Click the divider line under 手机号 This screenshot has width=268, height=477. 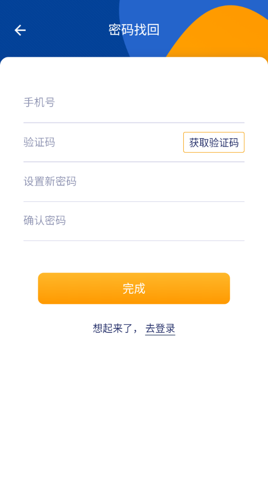(134, 123)
